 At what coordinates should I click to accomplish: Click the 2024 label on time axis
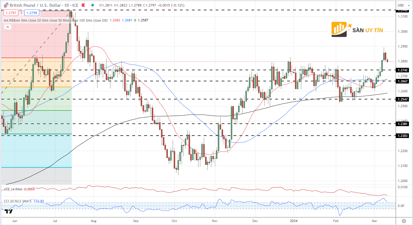(294, 221)
